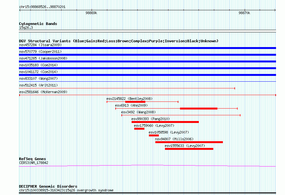The height and width of the screenshot is (195, 285).
Task: Click the left arrow of the ruler
Action: point(20,10)
